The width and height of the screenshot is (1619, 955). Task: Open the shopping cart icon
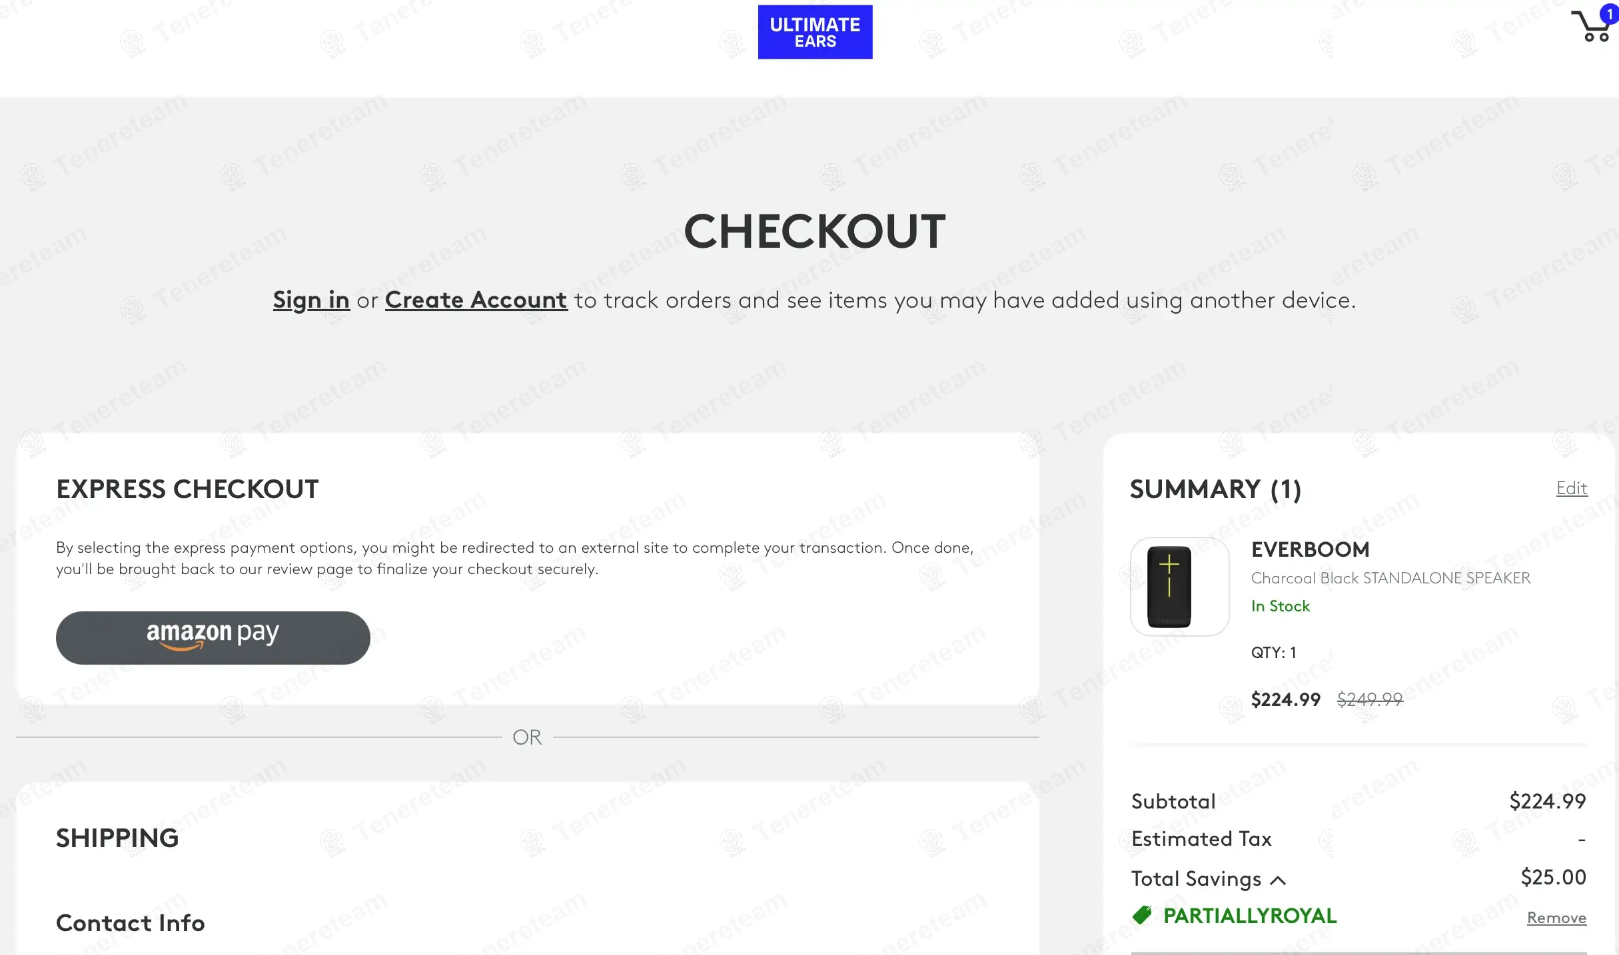pos(1591,28)
